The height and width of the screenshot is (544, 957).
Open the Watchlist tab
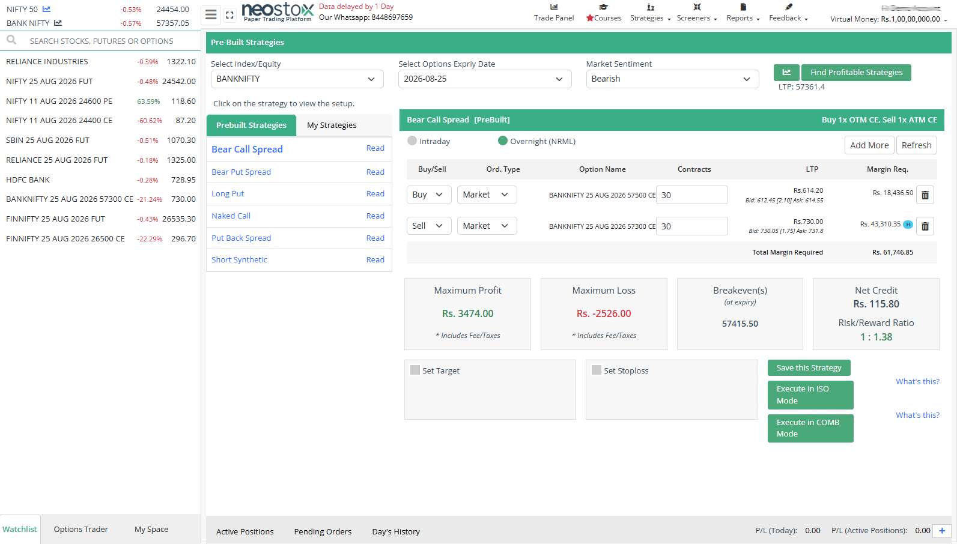click(x=20, y=529)
